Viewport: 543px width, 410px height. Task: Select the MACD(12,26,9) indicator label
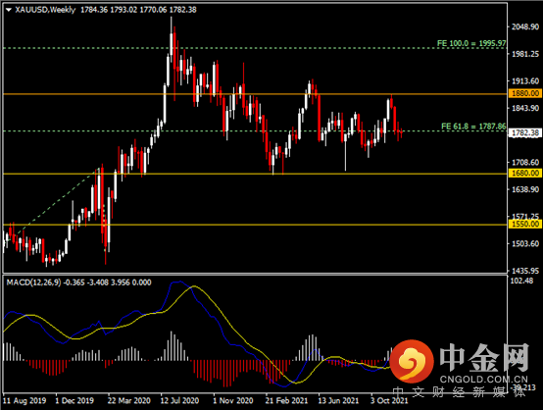pyautogui.click(x=33, y=282)
